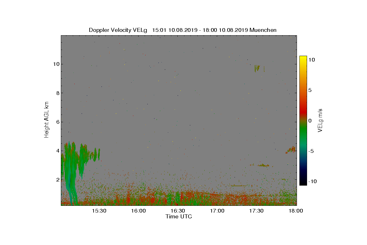Click the colorbar tick label 10
Image resolution: width=367 pixels, height=245 pixels.
[x=311, y=60]
